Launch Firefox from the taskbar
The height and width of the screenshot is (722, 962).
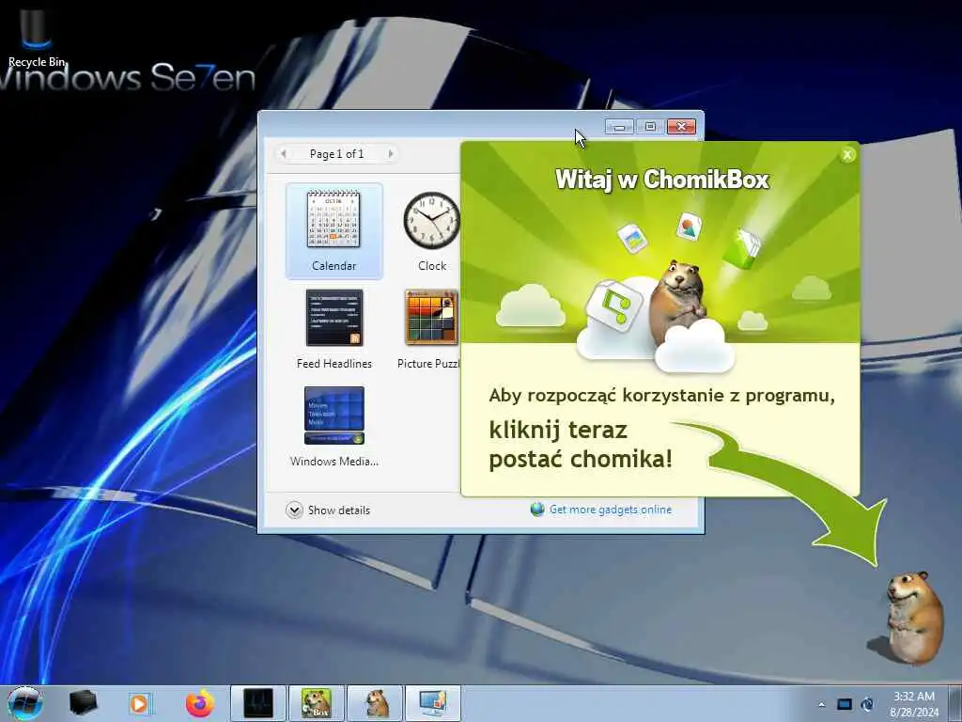(x=199, y=703)
